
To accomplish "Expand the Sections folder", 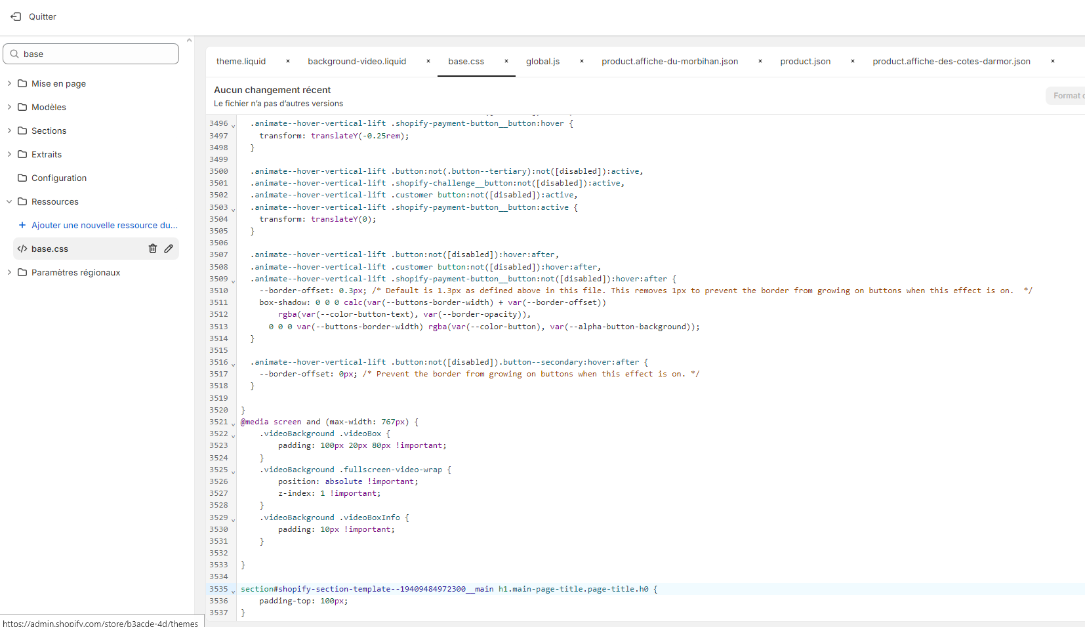I will coord(9,131).
